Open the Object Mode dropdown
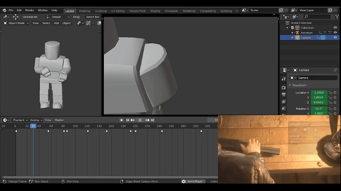341x191 pixels. (16, 23)
